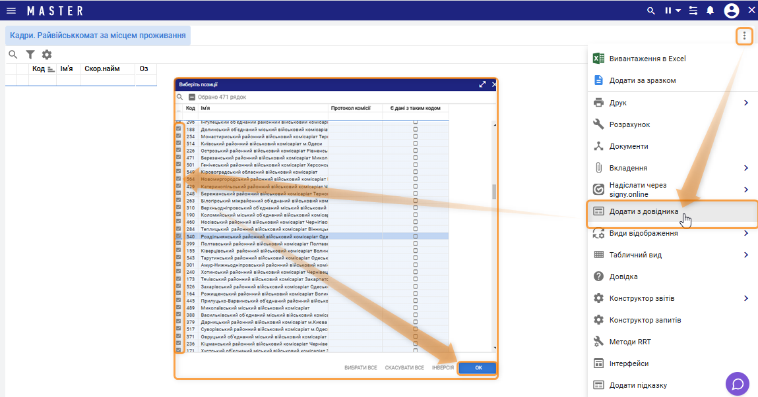Click the 'Вибрати все' button

361,367
